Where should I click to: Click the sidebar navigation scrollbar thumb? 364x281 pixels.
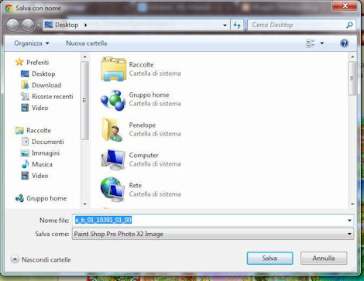coord(84,101)
